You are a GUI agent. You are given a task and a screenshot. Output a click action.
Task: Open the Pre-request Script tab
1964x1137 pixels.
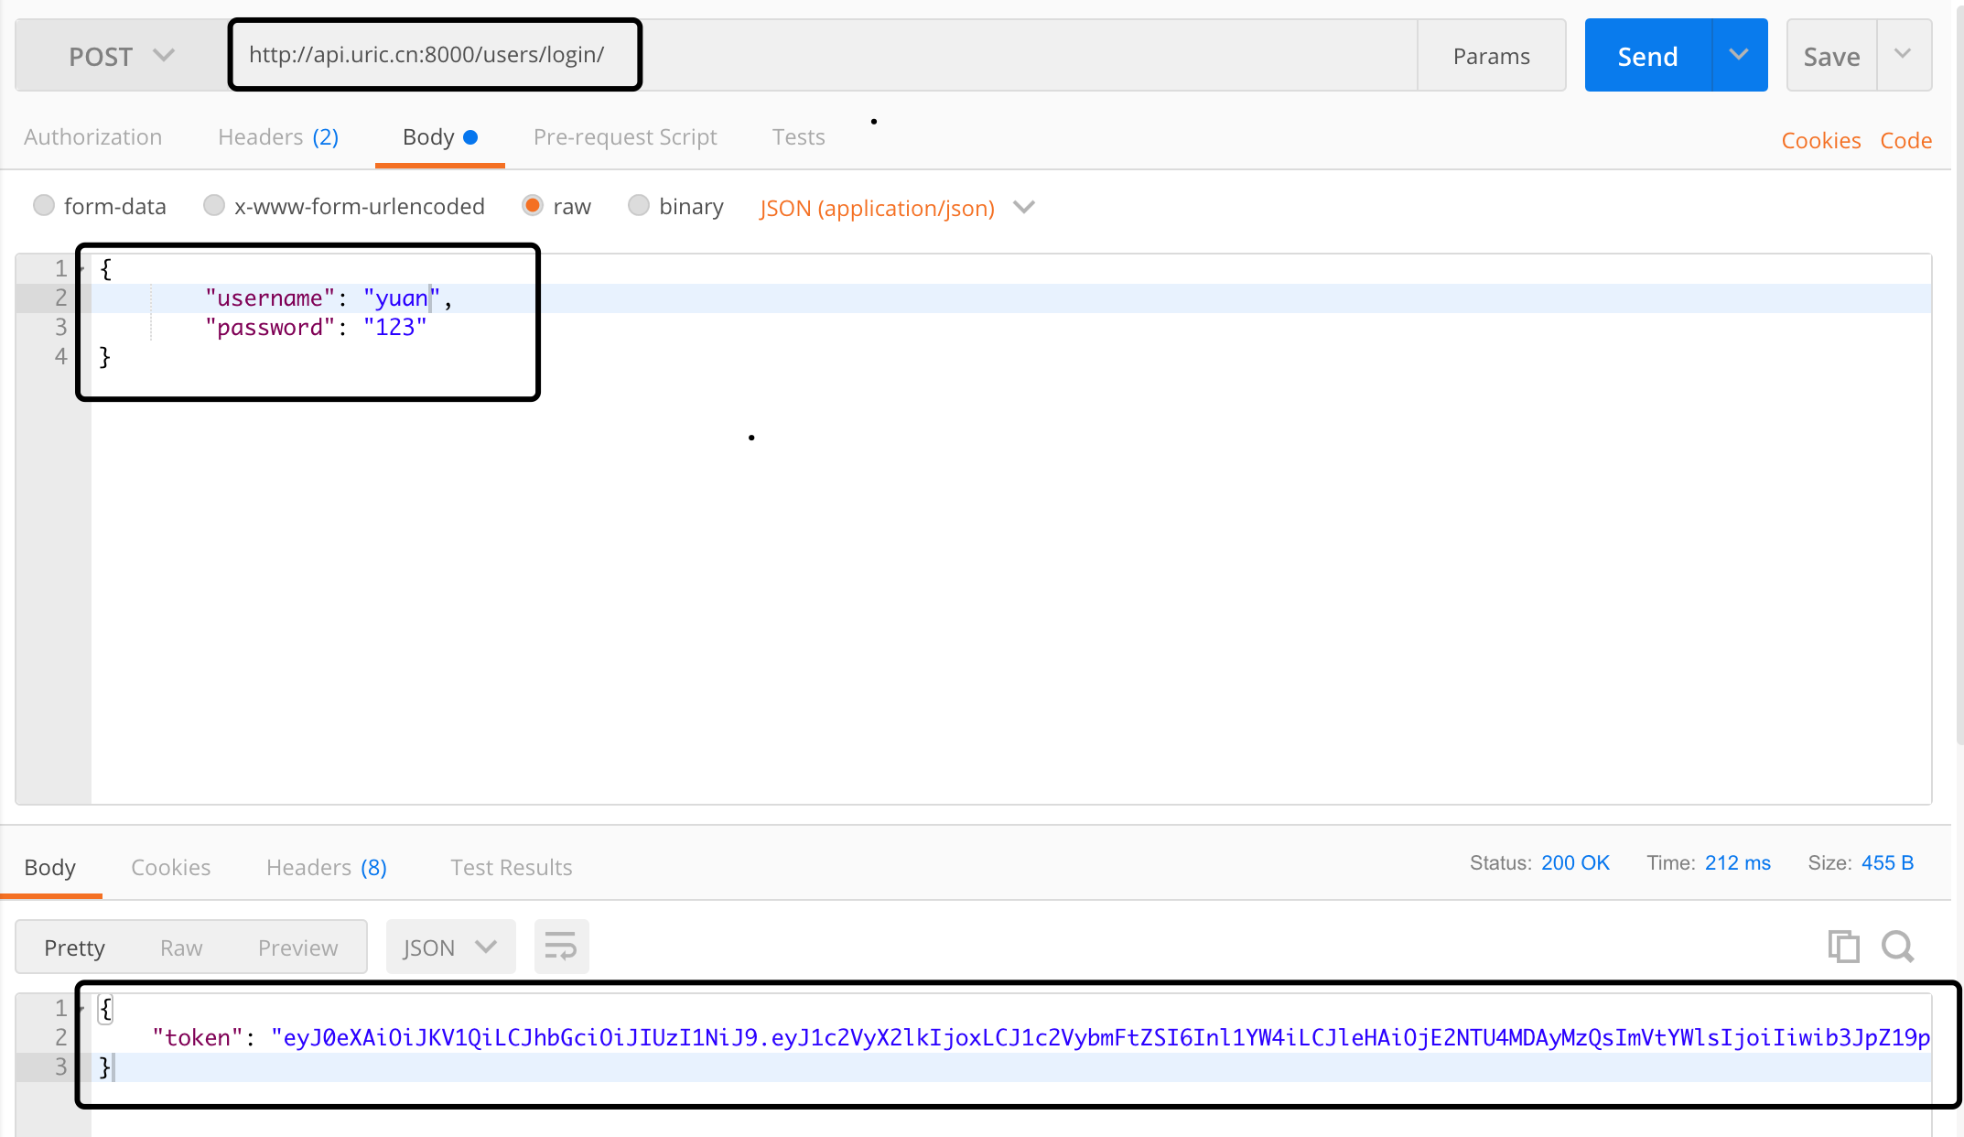pos(625,137)
